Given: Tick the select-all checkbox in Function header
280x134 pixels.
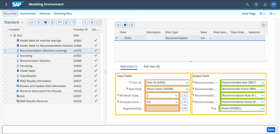Looking at the screenshot, I should coord(5,29).
